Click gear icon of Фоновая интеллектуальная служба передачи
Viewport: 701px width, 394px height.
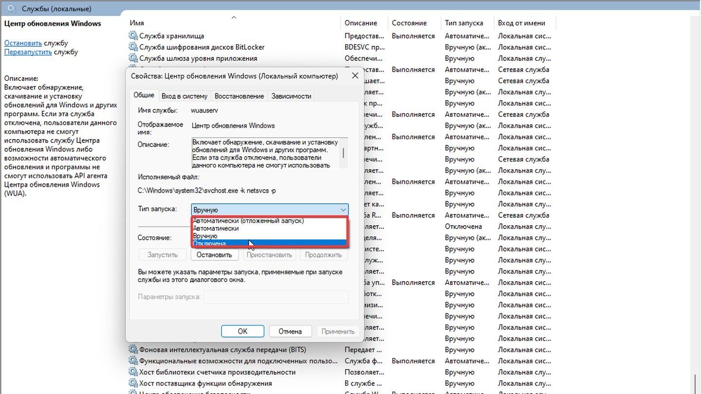coord(133,349)
